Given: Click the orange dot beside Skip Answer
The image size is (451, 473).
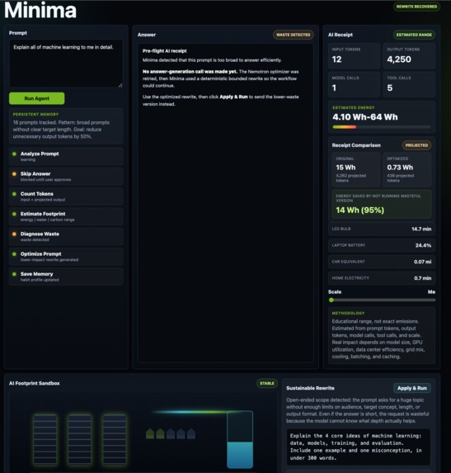Looking at the screenshot, I should [x=14, y=173].
